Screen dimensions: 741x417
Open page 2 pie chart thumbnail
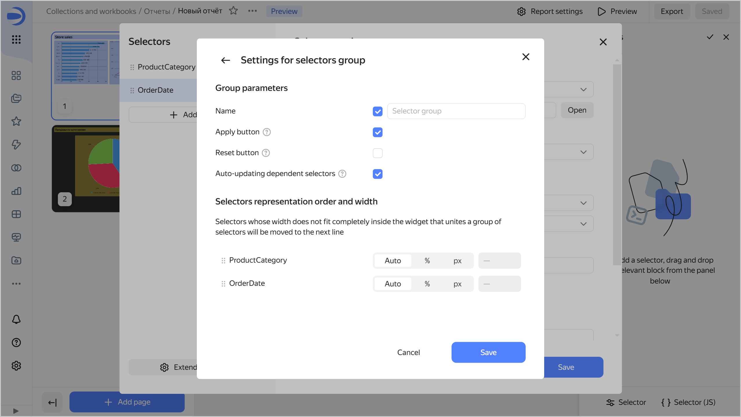86,169
